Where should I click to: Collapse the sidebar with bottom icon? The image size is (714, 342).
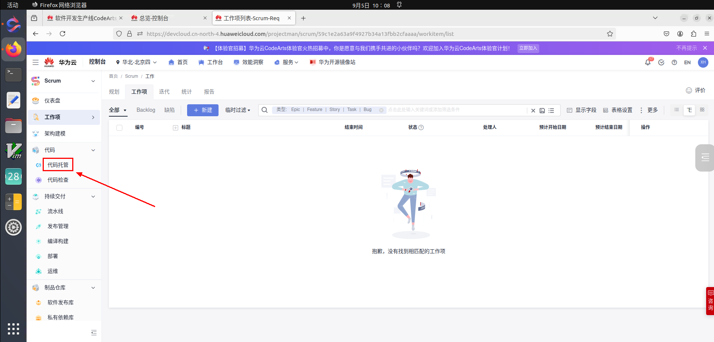point(94,333)
